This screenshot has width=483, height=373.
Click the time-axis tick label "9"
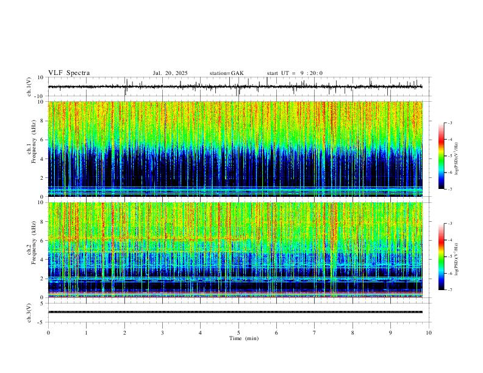point(390,333)
